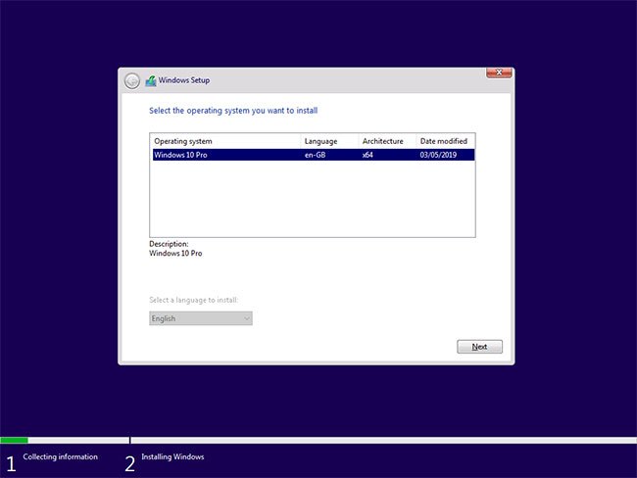
Task: Click the Description: label
Action: pyautogui.click(x=169, y=244)
